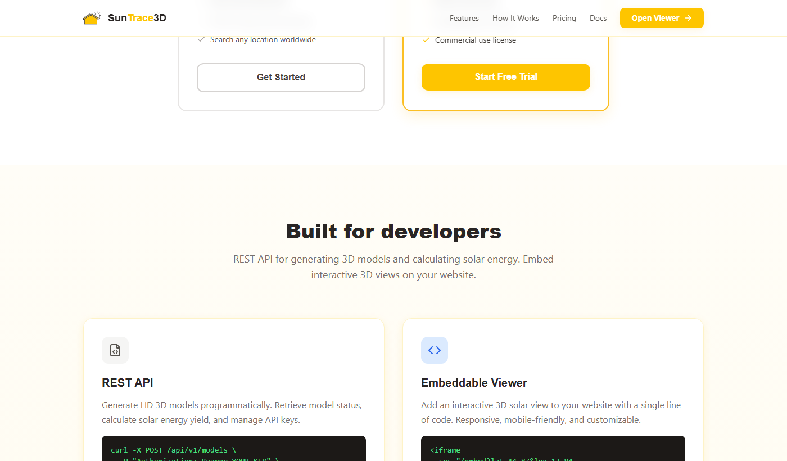This screenshot has width=787, height=461.
Task: Click the SunTrace3D brand name text
Action: click(137, 17)
